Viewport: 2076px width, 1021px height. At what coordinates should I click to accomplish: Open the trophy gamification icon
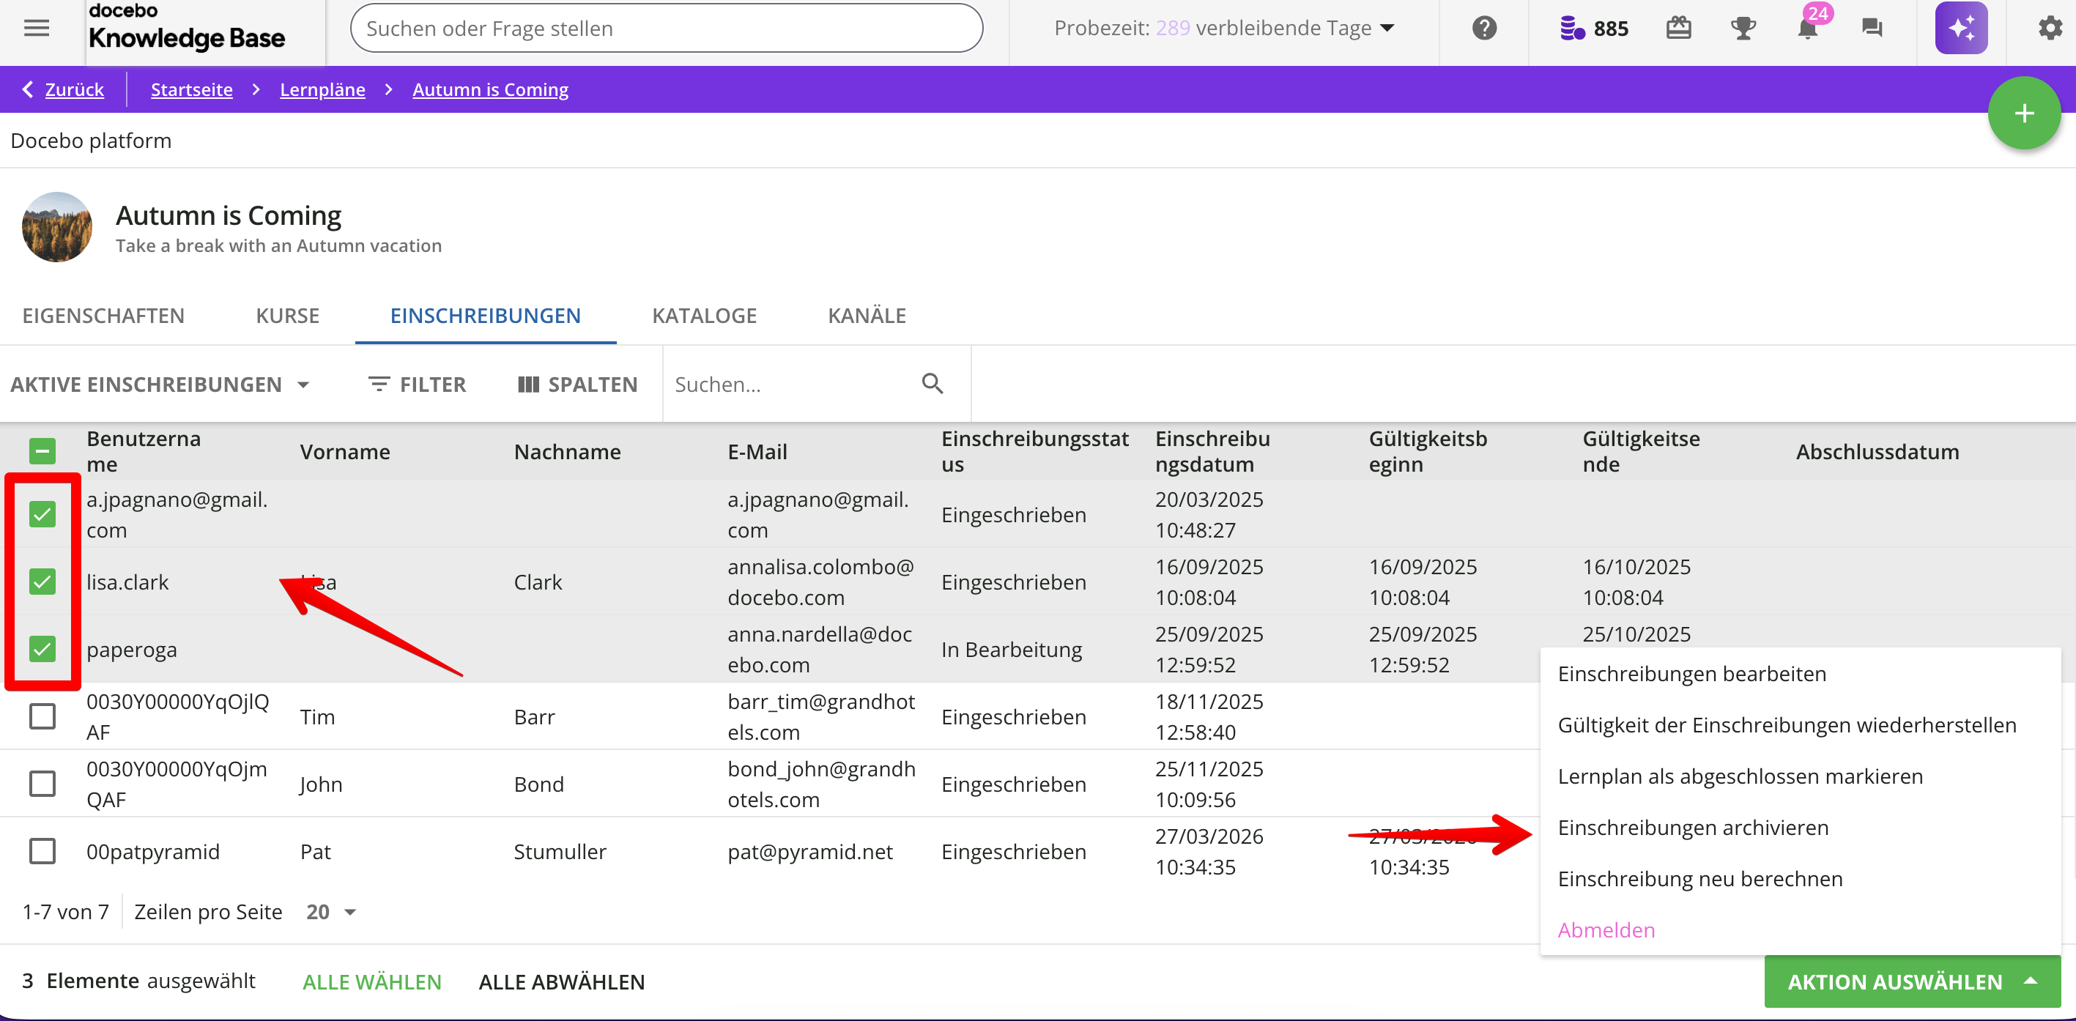coord(1743,29)
